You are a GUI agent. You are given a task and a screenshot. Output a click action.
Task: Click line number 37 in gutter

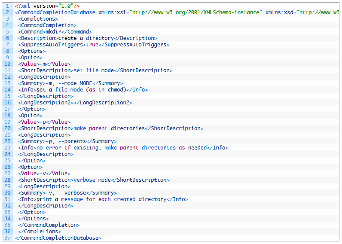(x=7, y=238)
